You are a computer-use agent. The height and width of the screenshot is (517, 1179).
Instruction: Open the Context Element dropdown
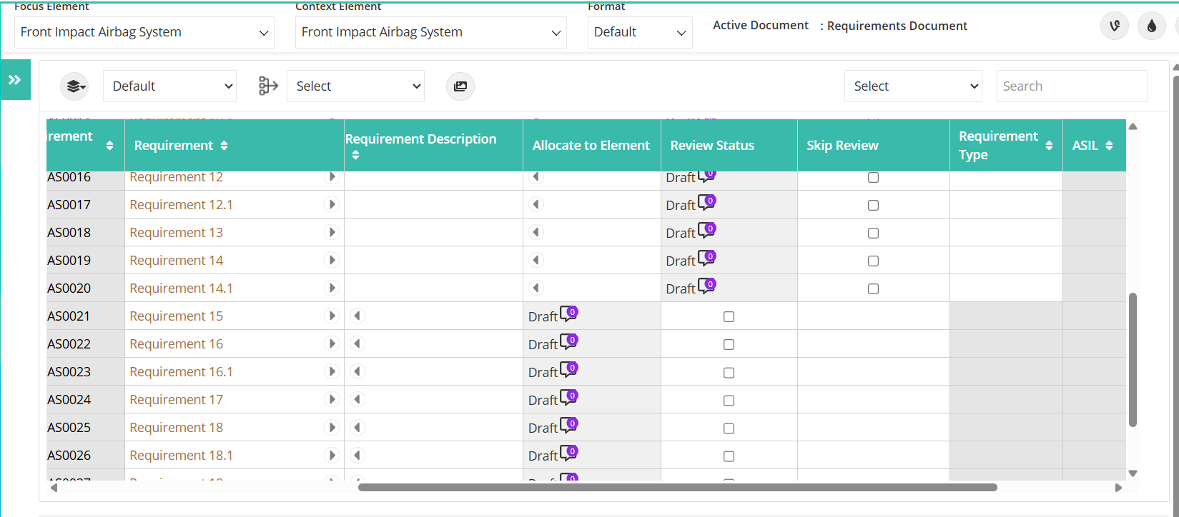tap(431, 32)
